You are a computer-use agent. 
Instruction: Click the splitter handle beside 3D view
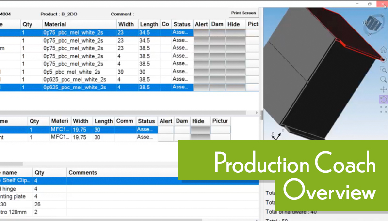261,115
